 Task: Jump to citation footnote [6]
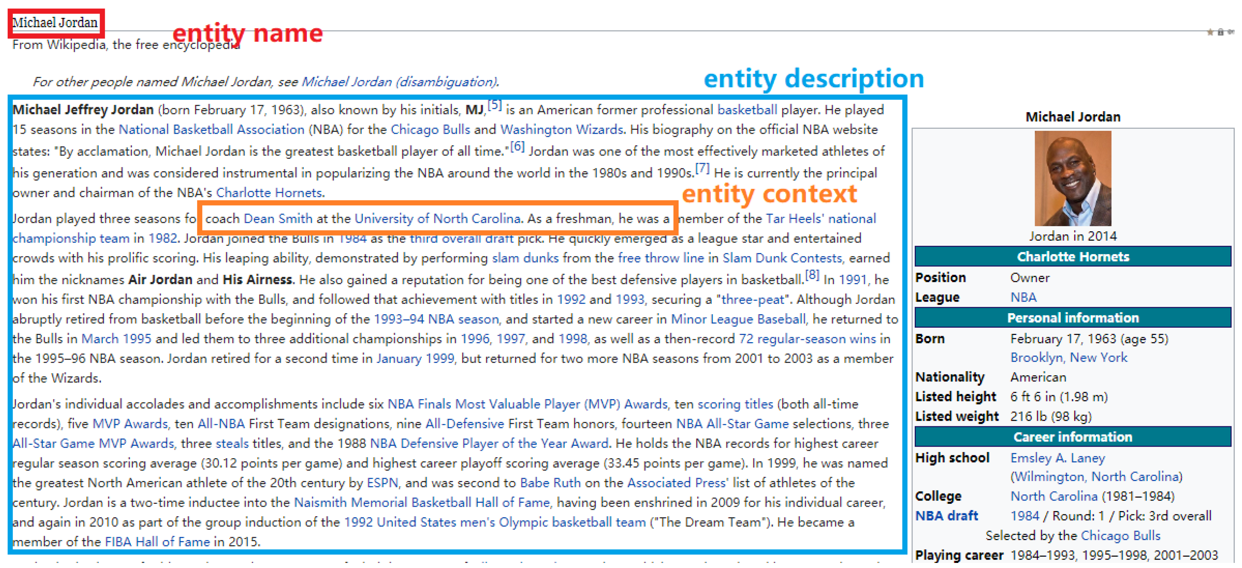[x=517, y=146]
